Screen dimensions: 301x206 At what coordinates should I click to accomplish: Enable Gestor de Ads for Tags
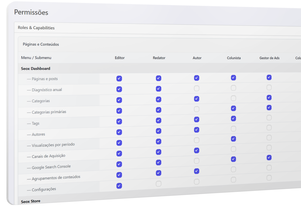269,118
